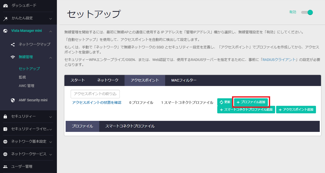This screenshot has width=325, height=173.
Task: Expand the ネットワークサービス chevron
Action: coord(51,154)
